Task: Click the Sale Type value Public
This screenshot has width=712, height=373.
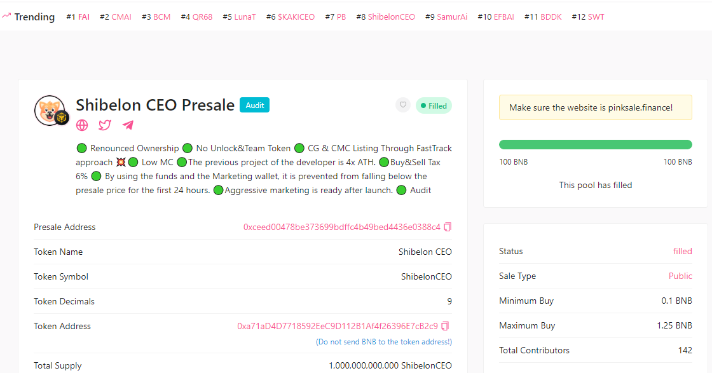Action: pos(680,276)
